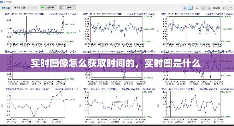This screenshot has height=126, width=234.
Task: Toggle checkbox beside the top-left chart
Action: 2,30
